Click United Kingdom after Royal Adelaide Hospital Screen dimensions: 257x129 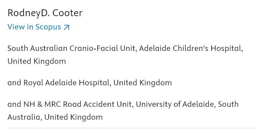click(142, 83)
